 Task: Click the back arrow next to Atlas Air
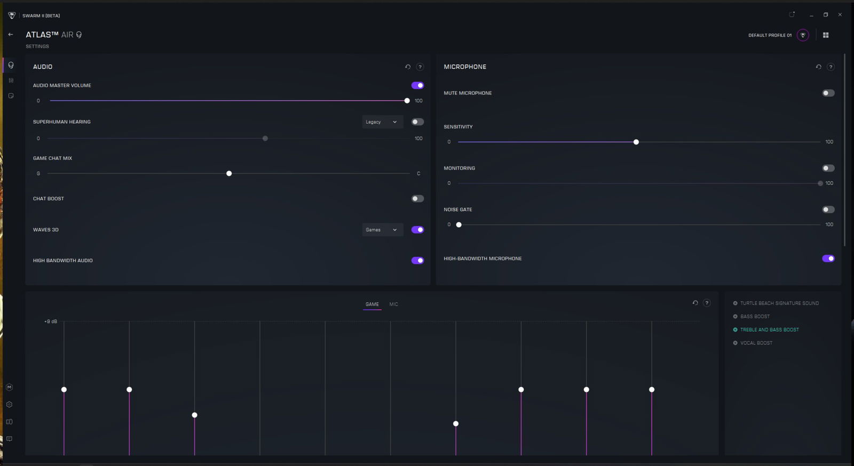[11, 35]
